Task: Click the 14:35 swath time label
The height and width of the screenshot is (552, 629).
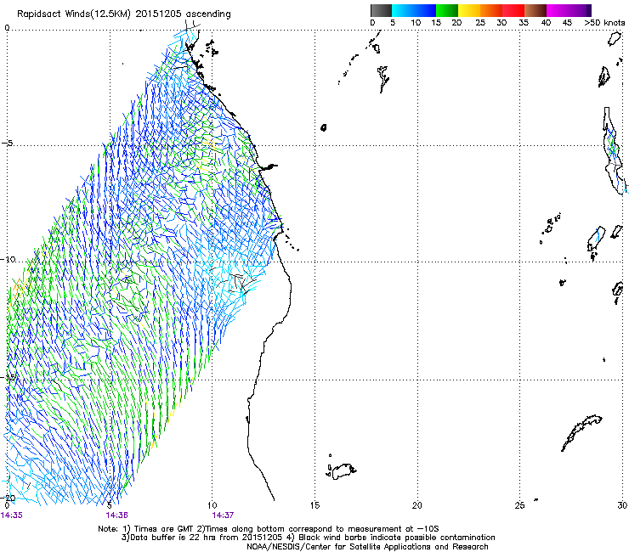Action: [12, 515]
